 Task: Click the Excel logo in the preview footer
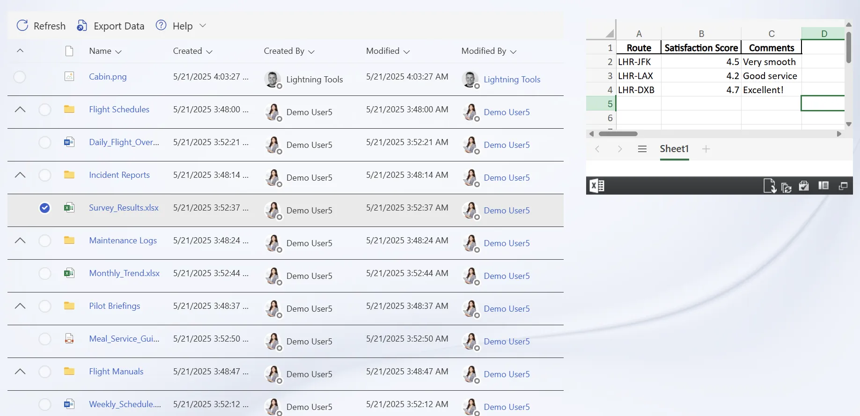(x=597, y=186)
